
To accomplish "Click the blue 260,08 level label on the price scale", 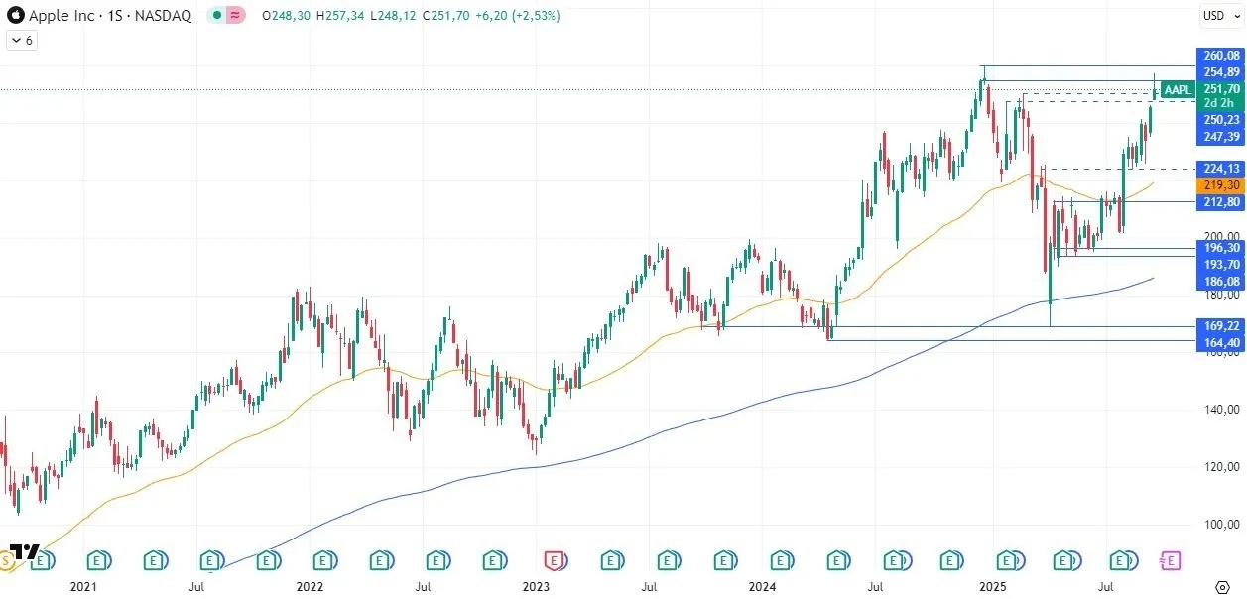I will 1219,56.
